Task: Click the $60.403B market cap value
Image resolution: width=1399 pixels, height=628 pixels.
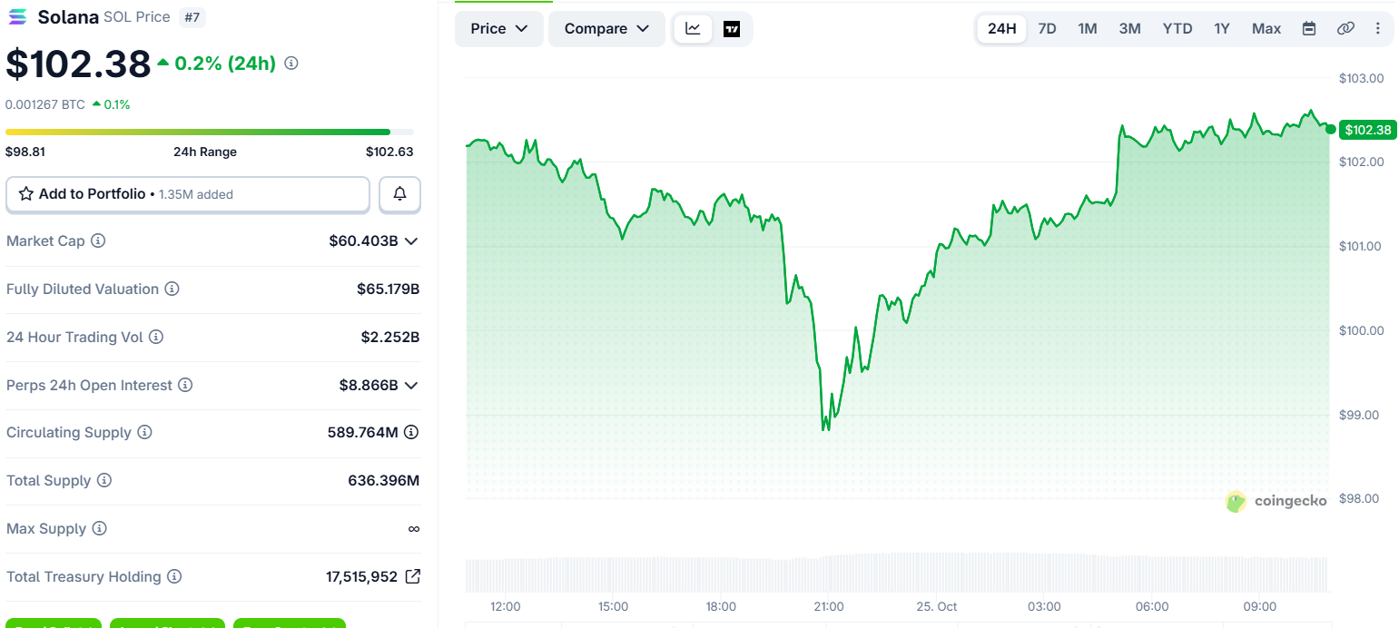Action: pos(364,241)
